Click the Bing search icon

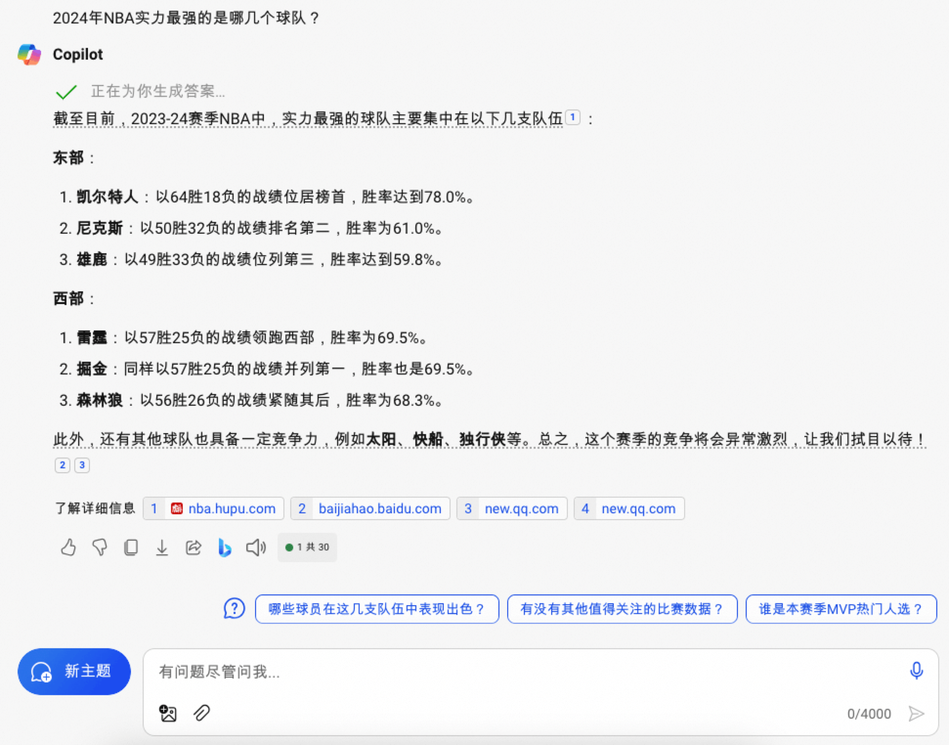pos(224,547)
